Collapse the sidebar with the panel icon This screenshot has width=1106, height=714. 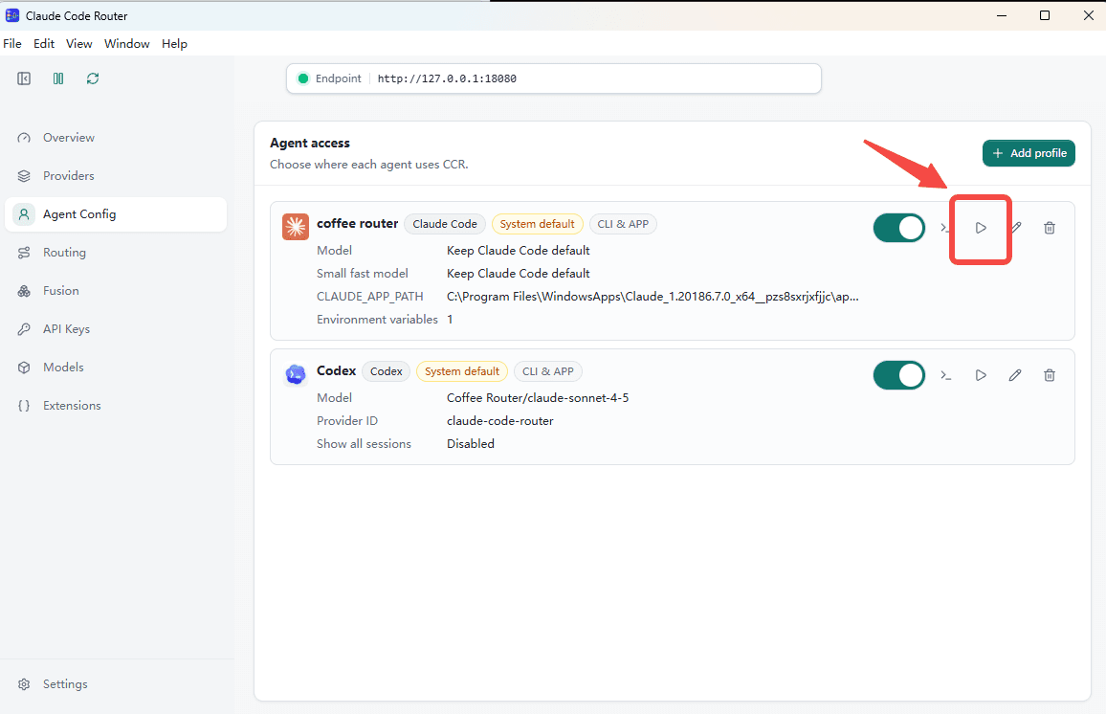click(x=24, y=78)
